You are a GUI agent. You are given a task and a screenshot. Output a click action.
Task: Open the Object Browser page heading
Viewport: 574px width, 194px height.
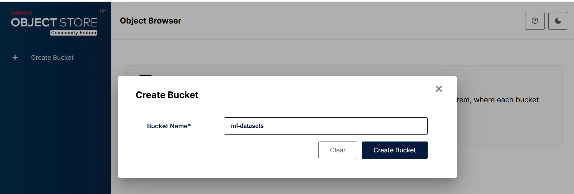[150, 21]
